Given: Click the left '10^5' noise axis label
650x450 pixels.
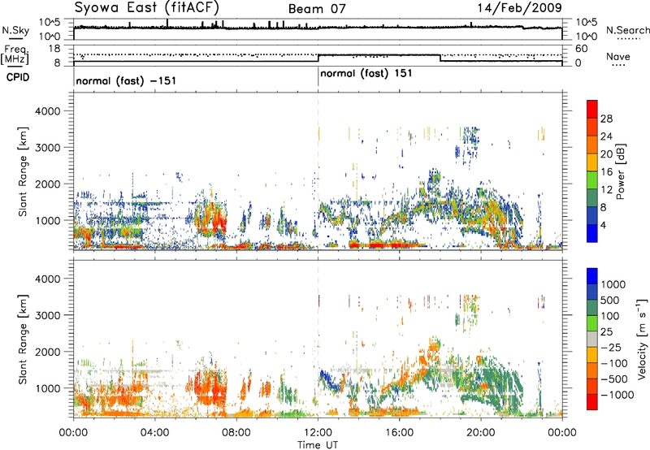Looking at the screenshot, I should tap(50, 23).
